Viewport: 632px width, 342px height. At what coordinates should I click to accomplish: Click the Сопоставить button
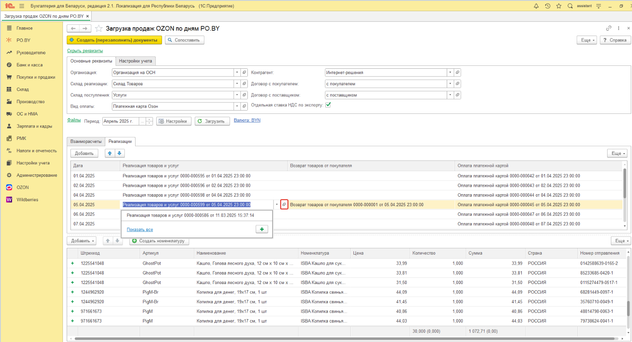click(x=184, y=40)
